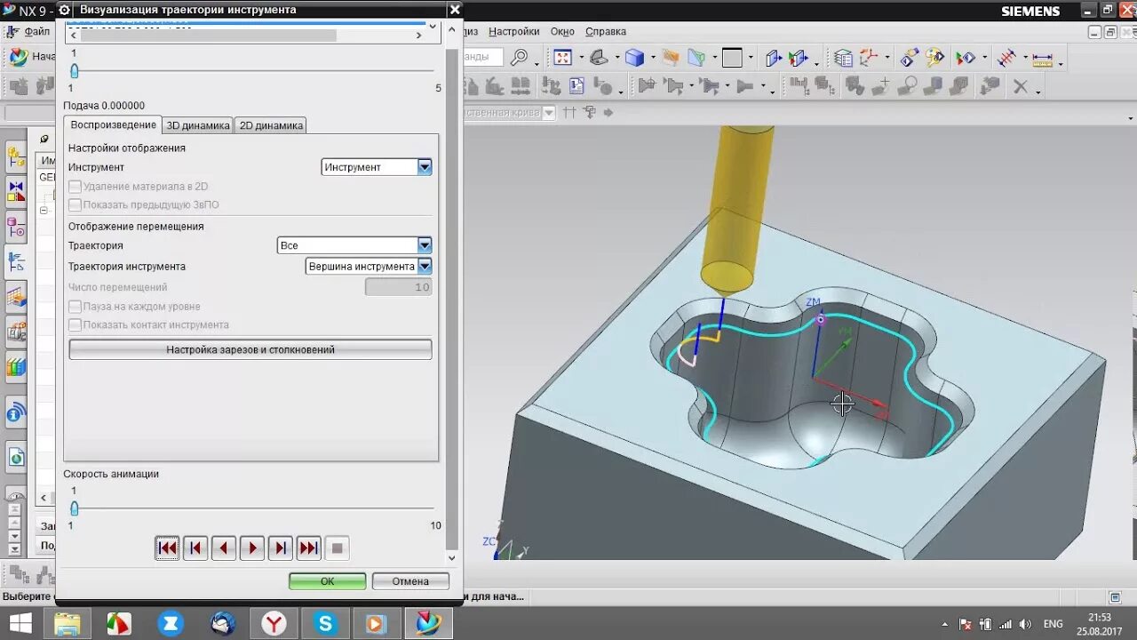The width and height of the screenshot is (1137, 640).
Task: Rewind to start of tool path
Action: coord(167,548)
